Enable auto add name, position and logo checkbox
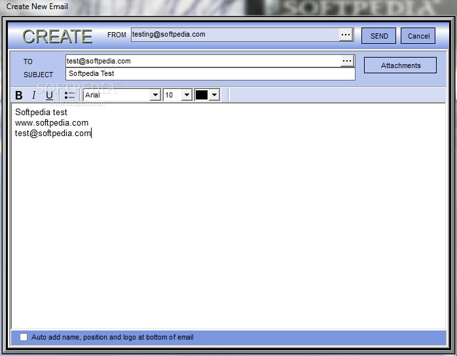457x356 pixels. (24, 338)
